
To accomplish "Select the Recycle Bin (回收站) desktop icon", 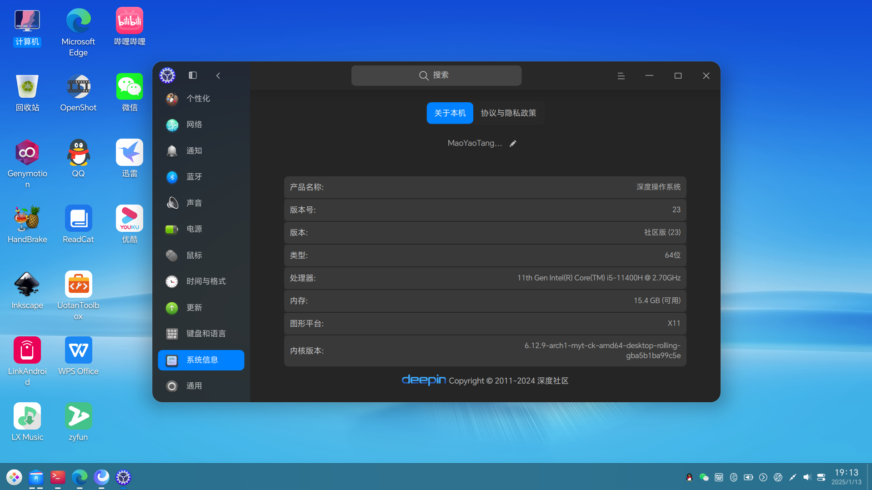I will [x=27, y=93].
